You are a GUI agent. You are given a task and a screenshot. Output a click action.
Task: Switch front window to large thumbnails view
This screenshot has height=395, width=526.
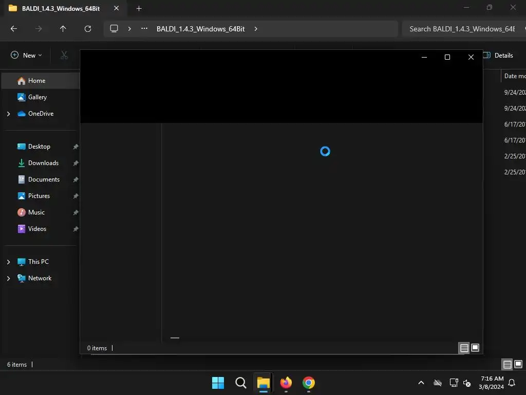pos(475,348)
